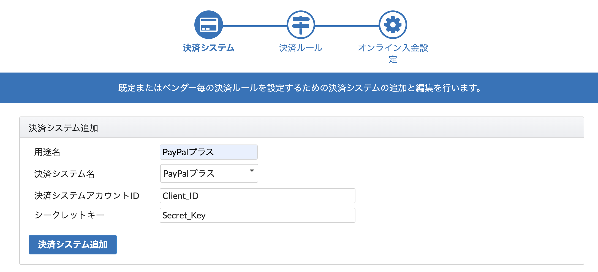The image size is (598, 272).
Task: Click the blue description banner text
Action: (300, 88)
